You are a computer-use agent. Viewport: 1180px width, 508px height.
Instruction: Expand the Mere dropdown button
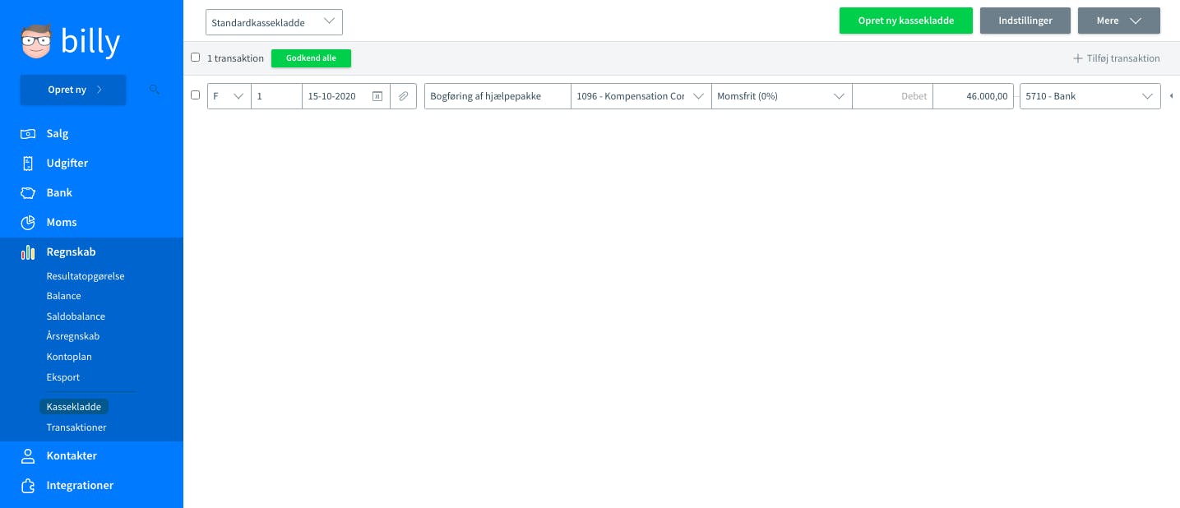(x=1119, y=21)
